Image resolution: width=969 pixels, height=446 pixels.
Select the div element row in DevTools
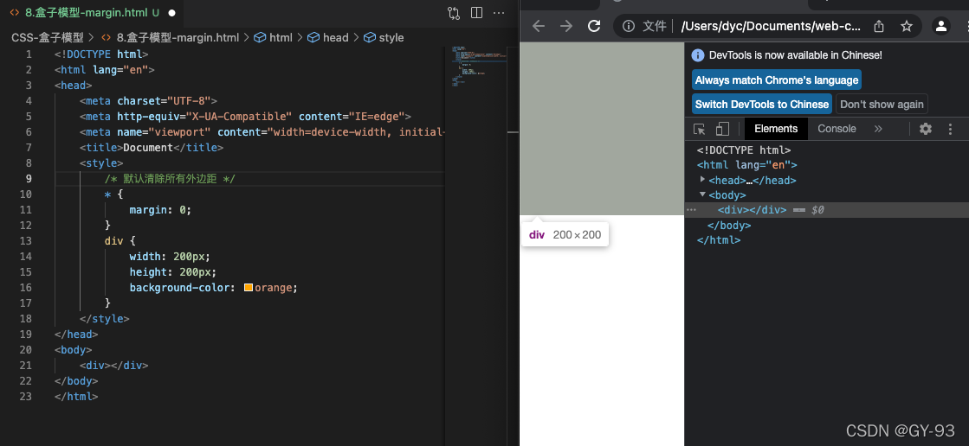[x=827, y=210]
